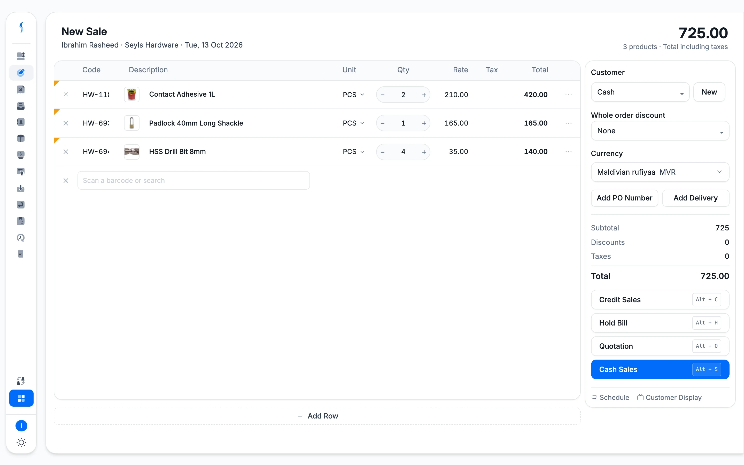The height and width of the screenshot is (465, 744).
Task: Open the history clock icon in sidebar
Action: click(x=21, y=237)
